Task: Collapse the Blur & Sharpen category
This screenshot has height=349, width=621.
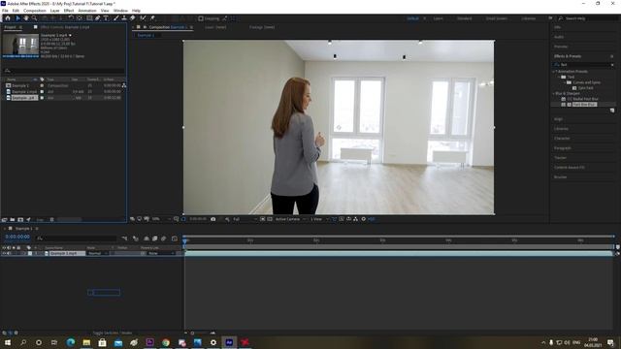Action: point(554,94)
